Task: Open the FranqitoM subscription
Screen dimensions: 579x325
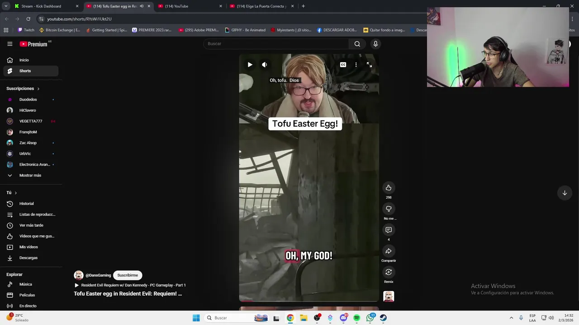Action: coord(31,132)
